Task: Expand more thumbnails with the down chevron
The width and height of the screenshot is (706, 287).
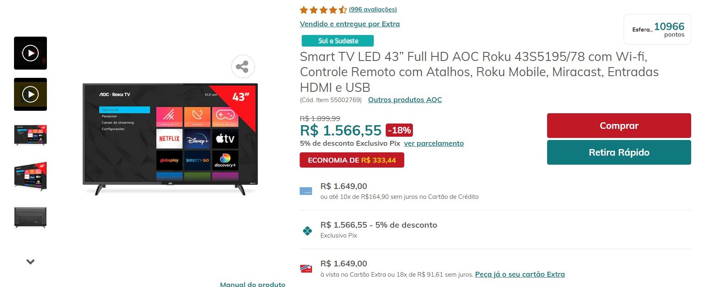Action: [x=30, y=261]
